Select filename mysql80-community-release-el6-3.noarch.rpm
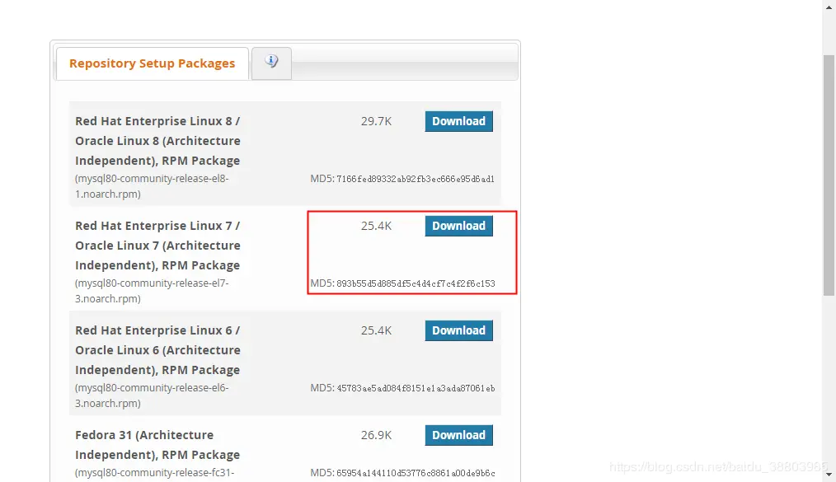Screen dimensions: 836x482 (152, 395)
